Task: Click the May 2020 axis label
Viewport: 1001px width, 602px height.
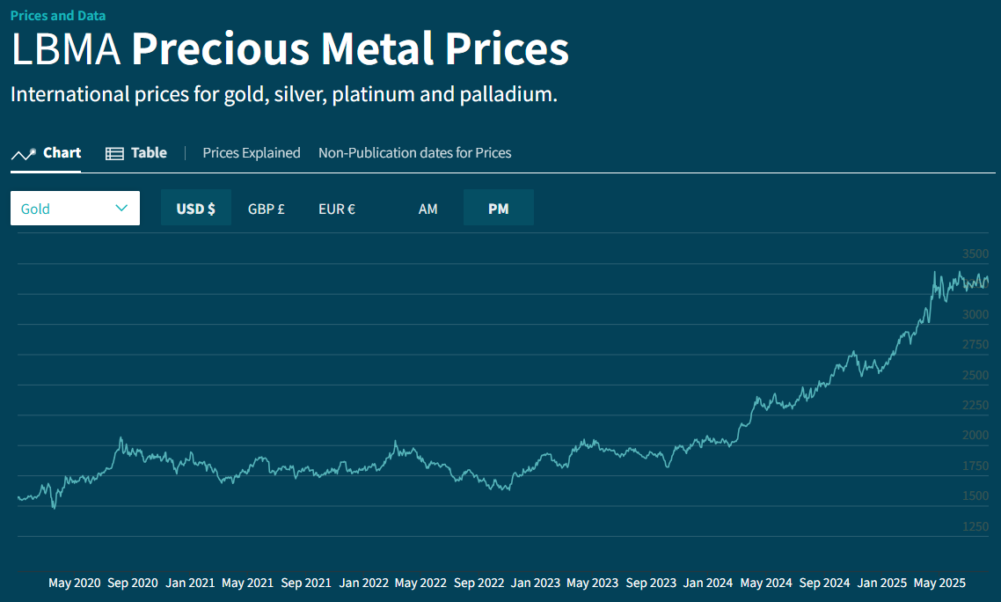Action: tap(74, 584)
